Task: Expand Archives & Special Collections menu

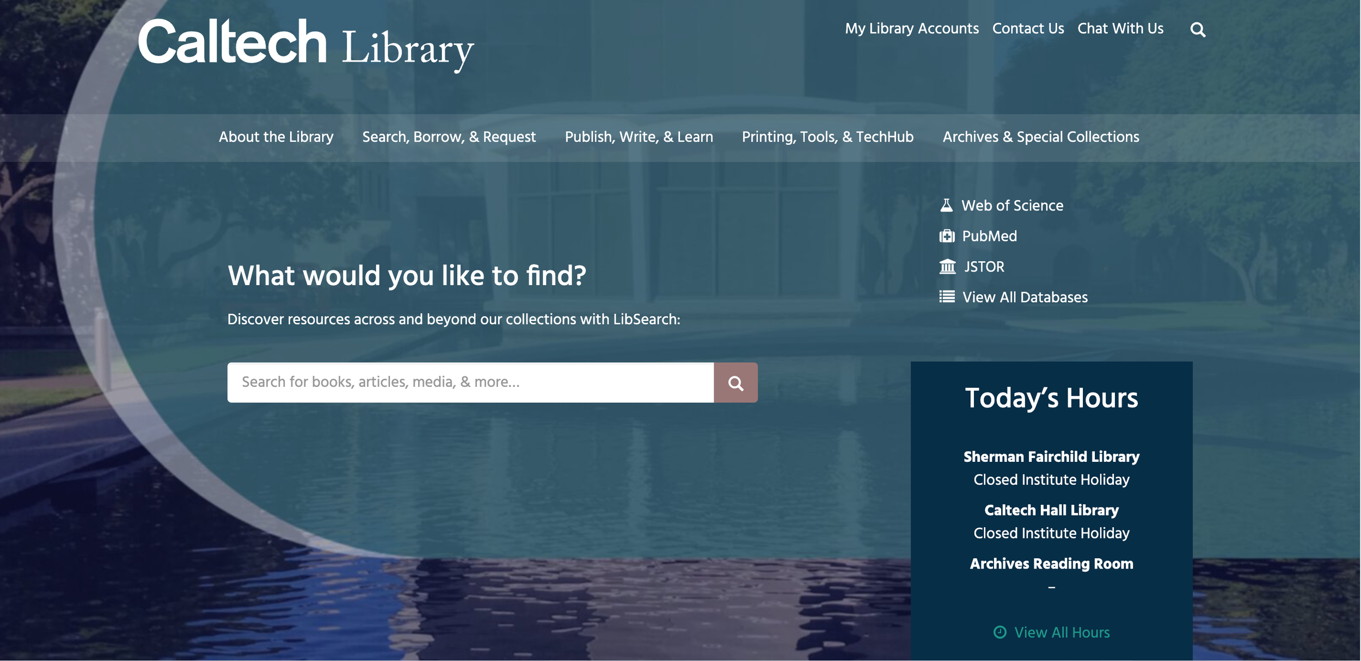Action: (x=1040, y=137)
